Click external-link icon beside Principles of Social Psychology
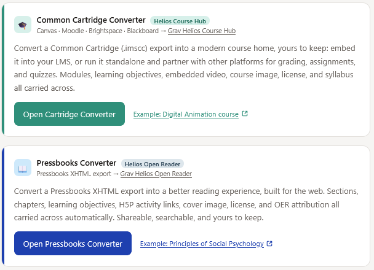Screen dimensions: 374x270 269,244
